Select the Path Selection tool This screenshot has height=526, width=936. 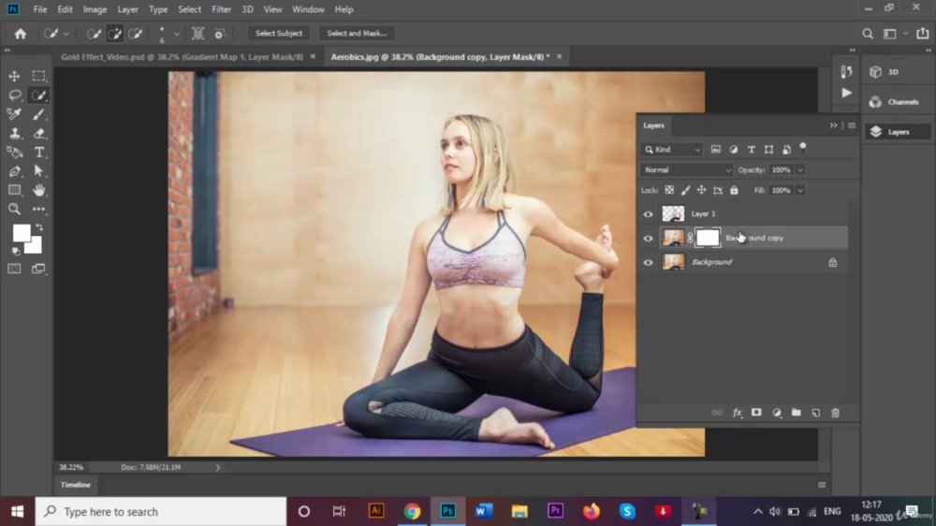[38, 171]
